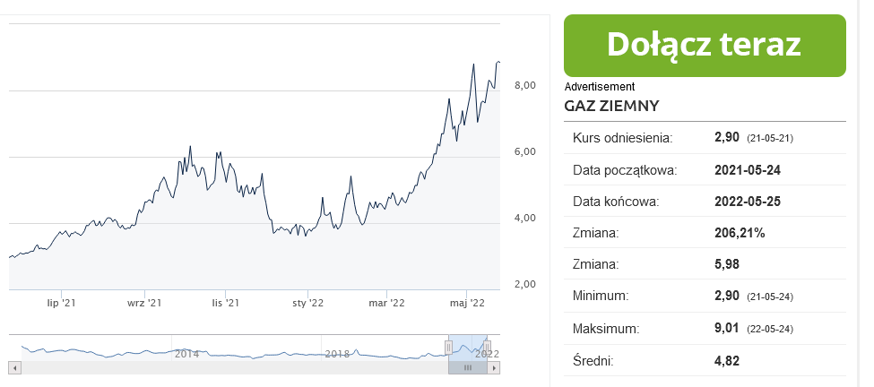Screen dimensions: 874x387
Task: Click the navigator scrollbar thumb
Action: click(x=467, y=367)
